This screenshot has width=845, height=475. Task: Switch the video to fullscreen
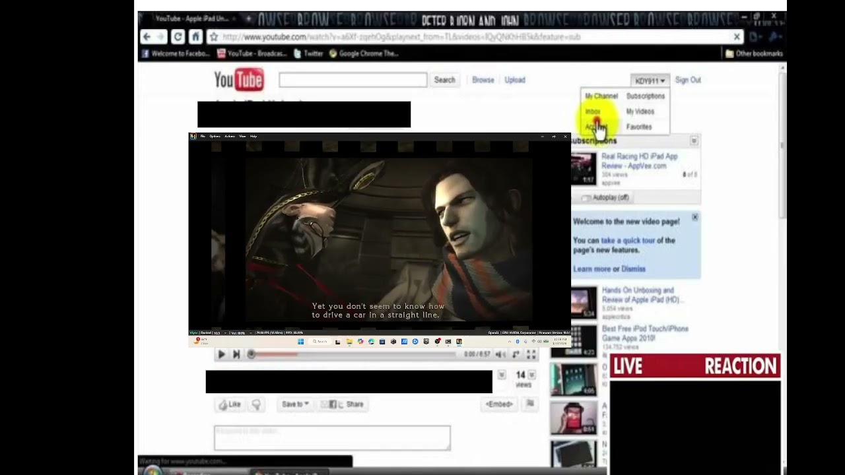530,354
